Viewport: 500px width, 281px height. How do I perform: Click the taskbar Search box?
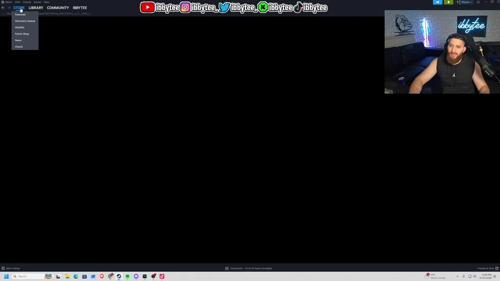[33, 276]
